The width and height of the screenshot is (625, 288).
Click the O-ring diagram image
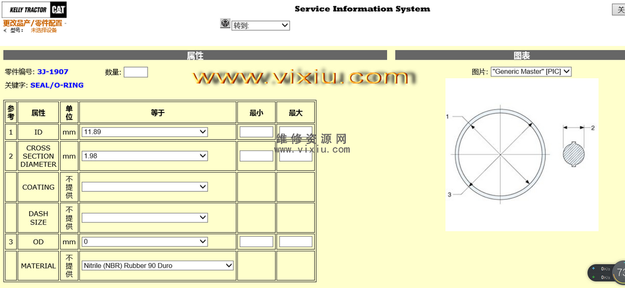(x=521, y=154)
